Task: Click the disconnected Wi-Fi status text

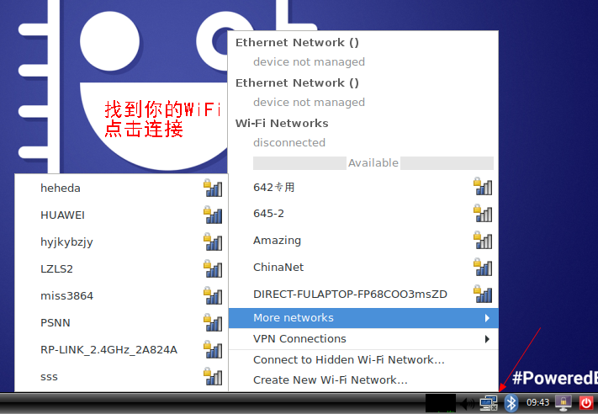Action: click(289, 143)
